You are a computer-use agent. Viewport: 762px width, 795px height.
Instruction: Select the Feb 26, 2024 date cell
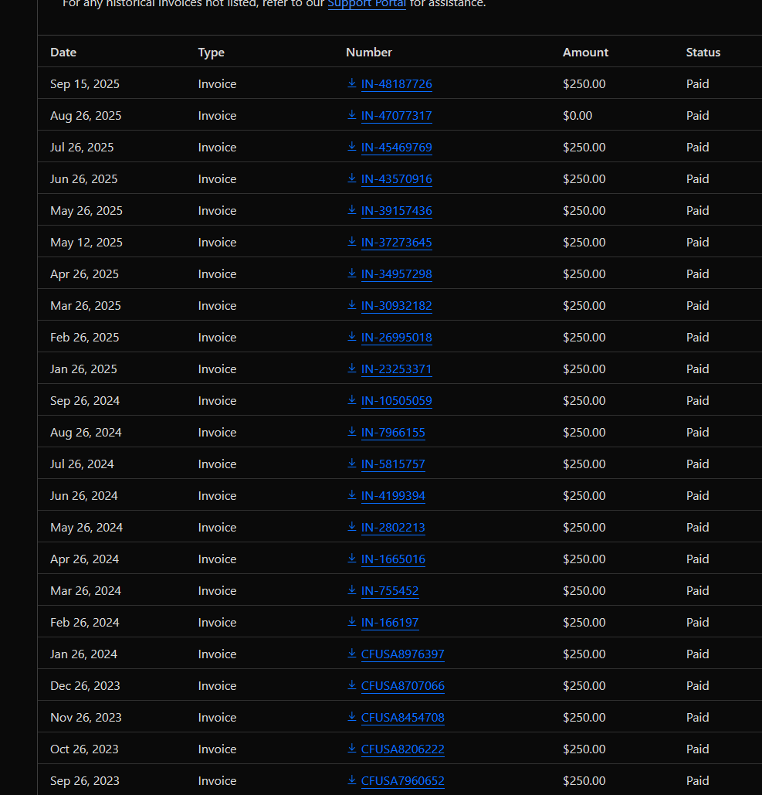85,623
